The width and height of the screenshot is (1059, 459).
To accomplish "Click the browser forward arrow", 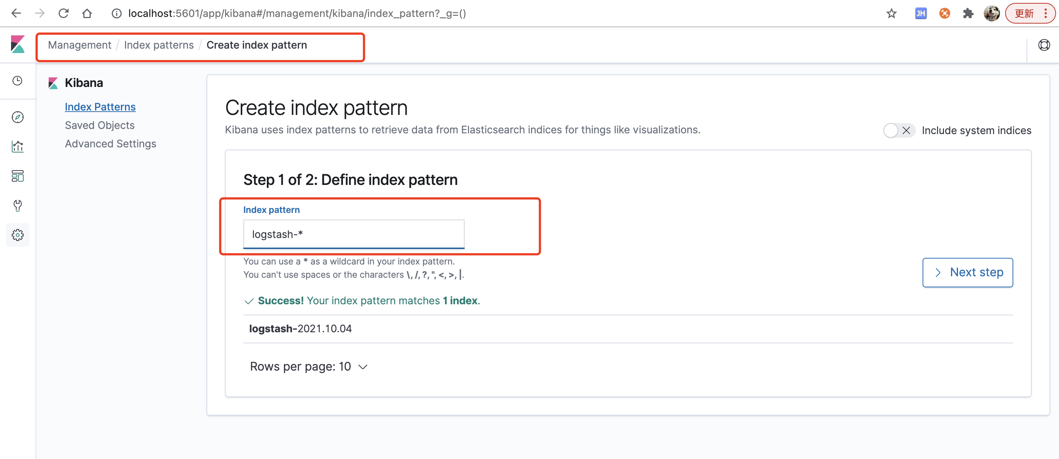I will pyautogui.click(x=39, y=13).
